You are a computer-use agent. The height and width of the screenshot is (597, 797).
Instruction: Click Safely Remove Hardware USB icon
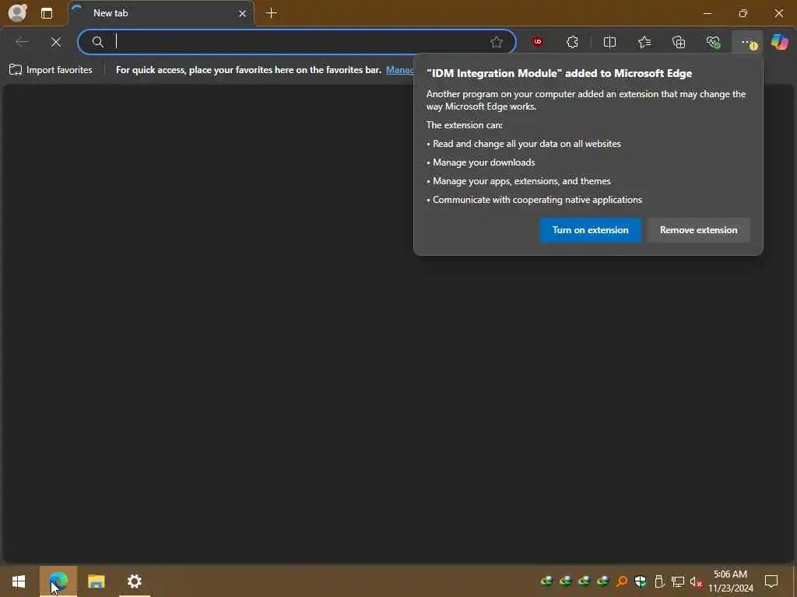(659, 581)
